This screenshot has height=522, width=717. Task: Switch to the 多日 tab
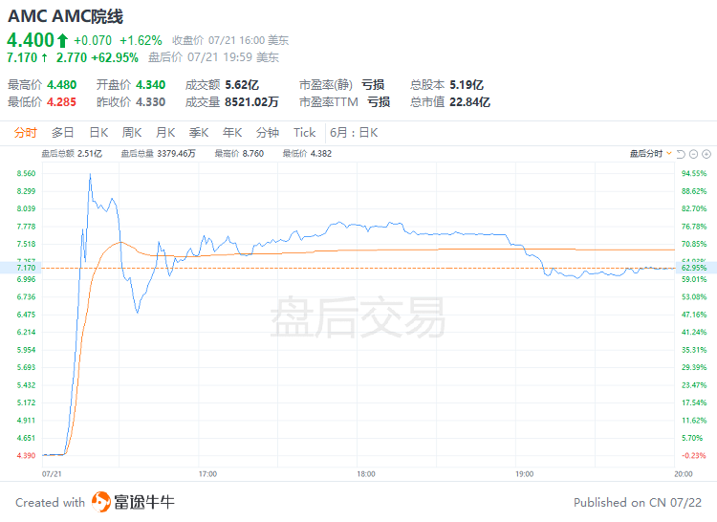tap(63, 133)
